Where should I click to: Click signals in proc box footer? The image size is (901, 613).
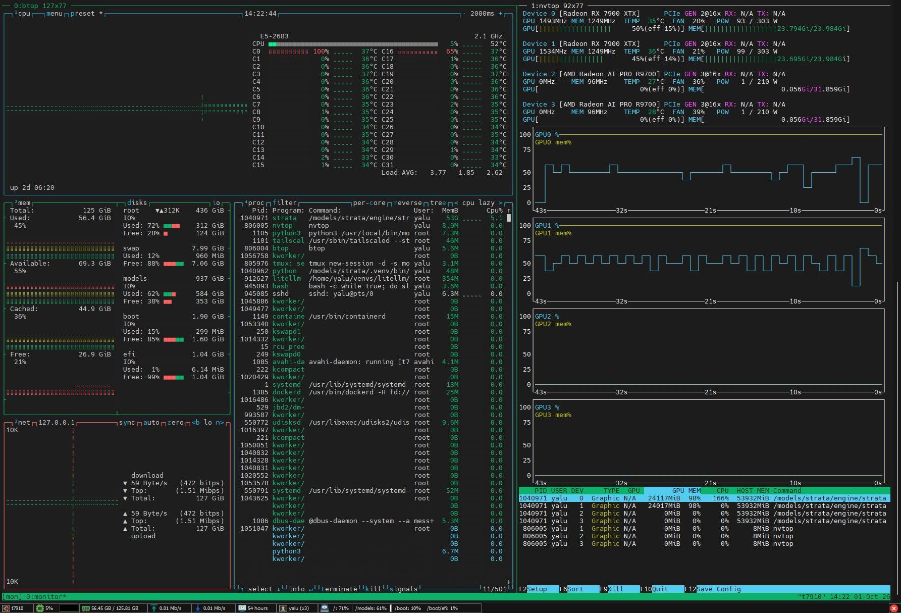point(404,589)
